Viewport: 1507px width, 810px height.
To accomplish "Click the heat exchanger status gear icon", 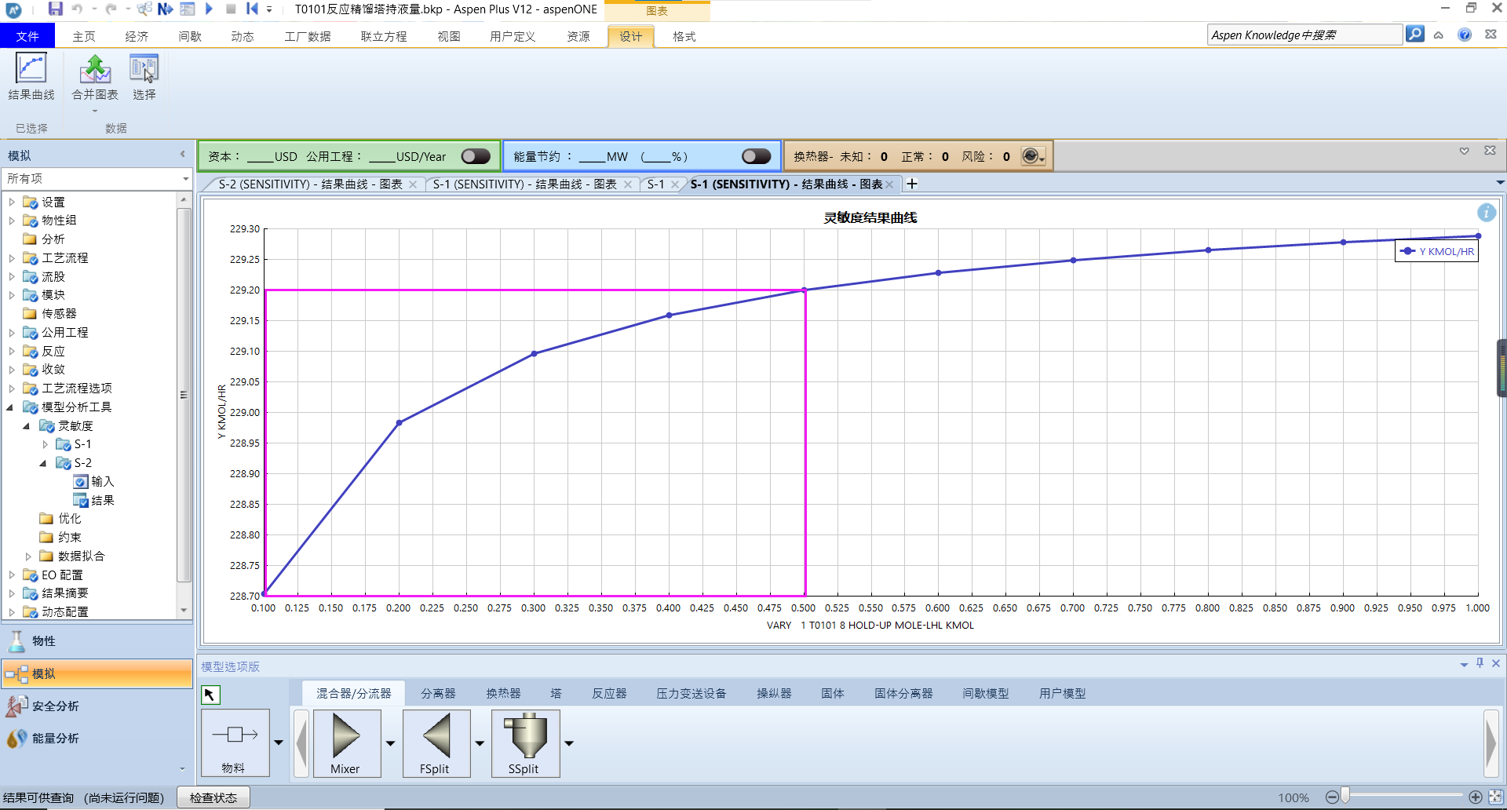I will point(1031,156).
